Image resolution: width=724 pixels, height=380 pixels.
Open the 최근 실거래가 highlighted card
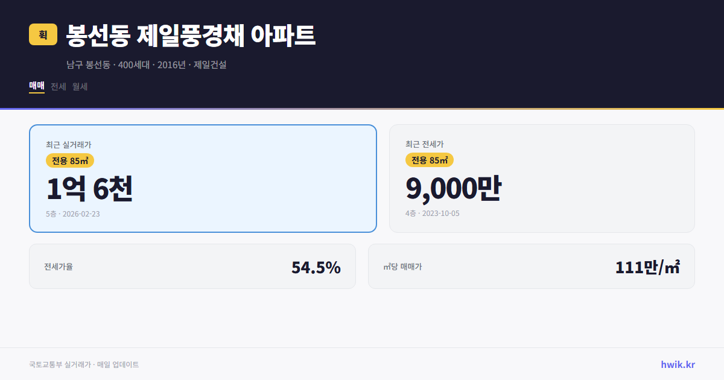coord(202,178)
